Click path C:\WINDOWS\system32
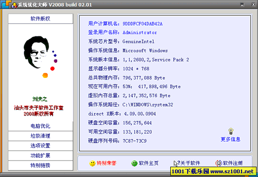This screenshot has width=258, height=177. pos(148,105)
